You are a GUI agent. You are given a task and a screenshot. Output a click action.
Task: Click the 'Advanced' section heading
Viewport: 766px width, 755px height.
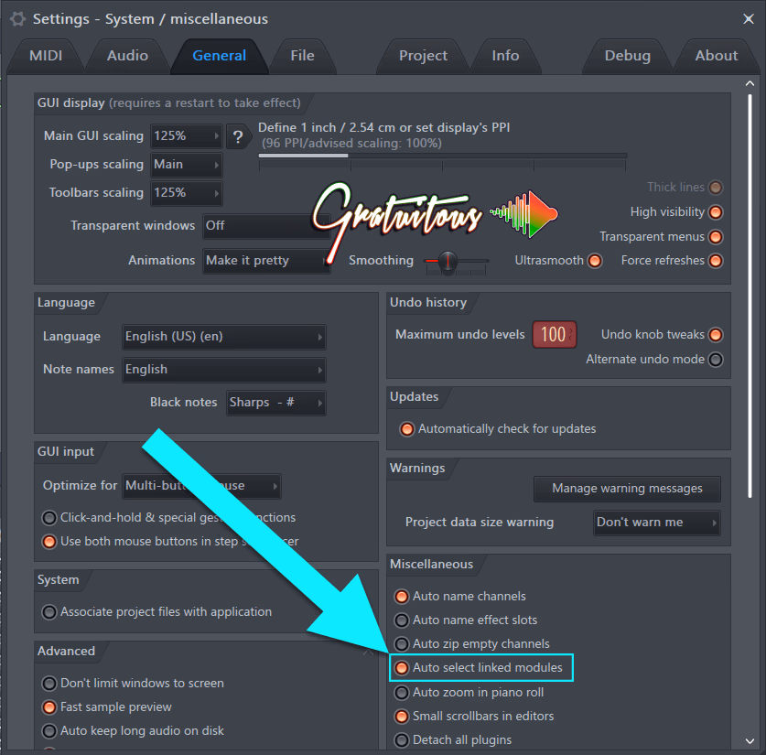coord(67,652)
